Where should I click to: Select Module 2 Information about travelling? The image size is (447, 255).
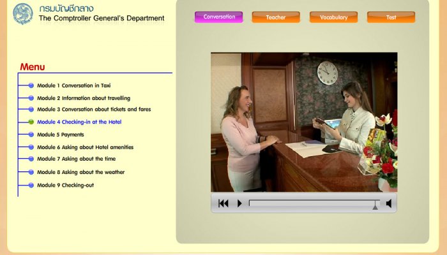click(84, 98)
